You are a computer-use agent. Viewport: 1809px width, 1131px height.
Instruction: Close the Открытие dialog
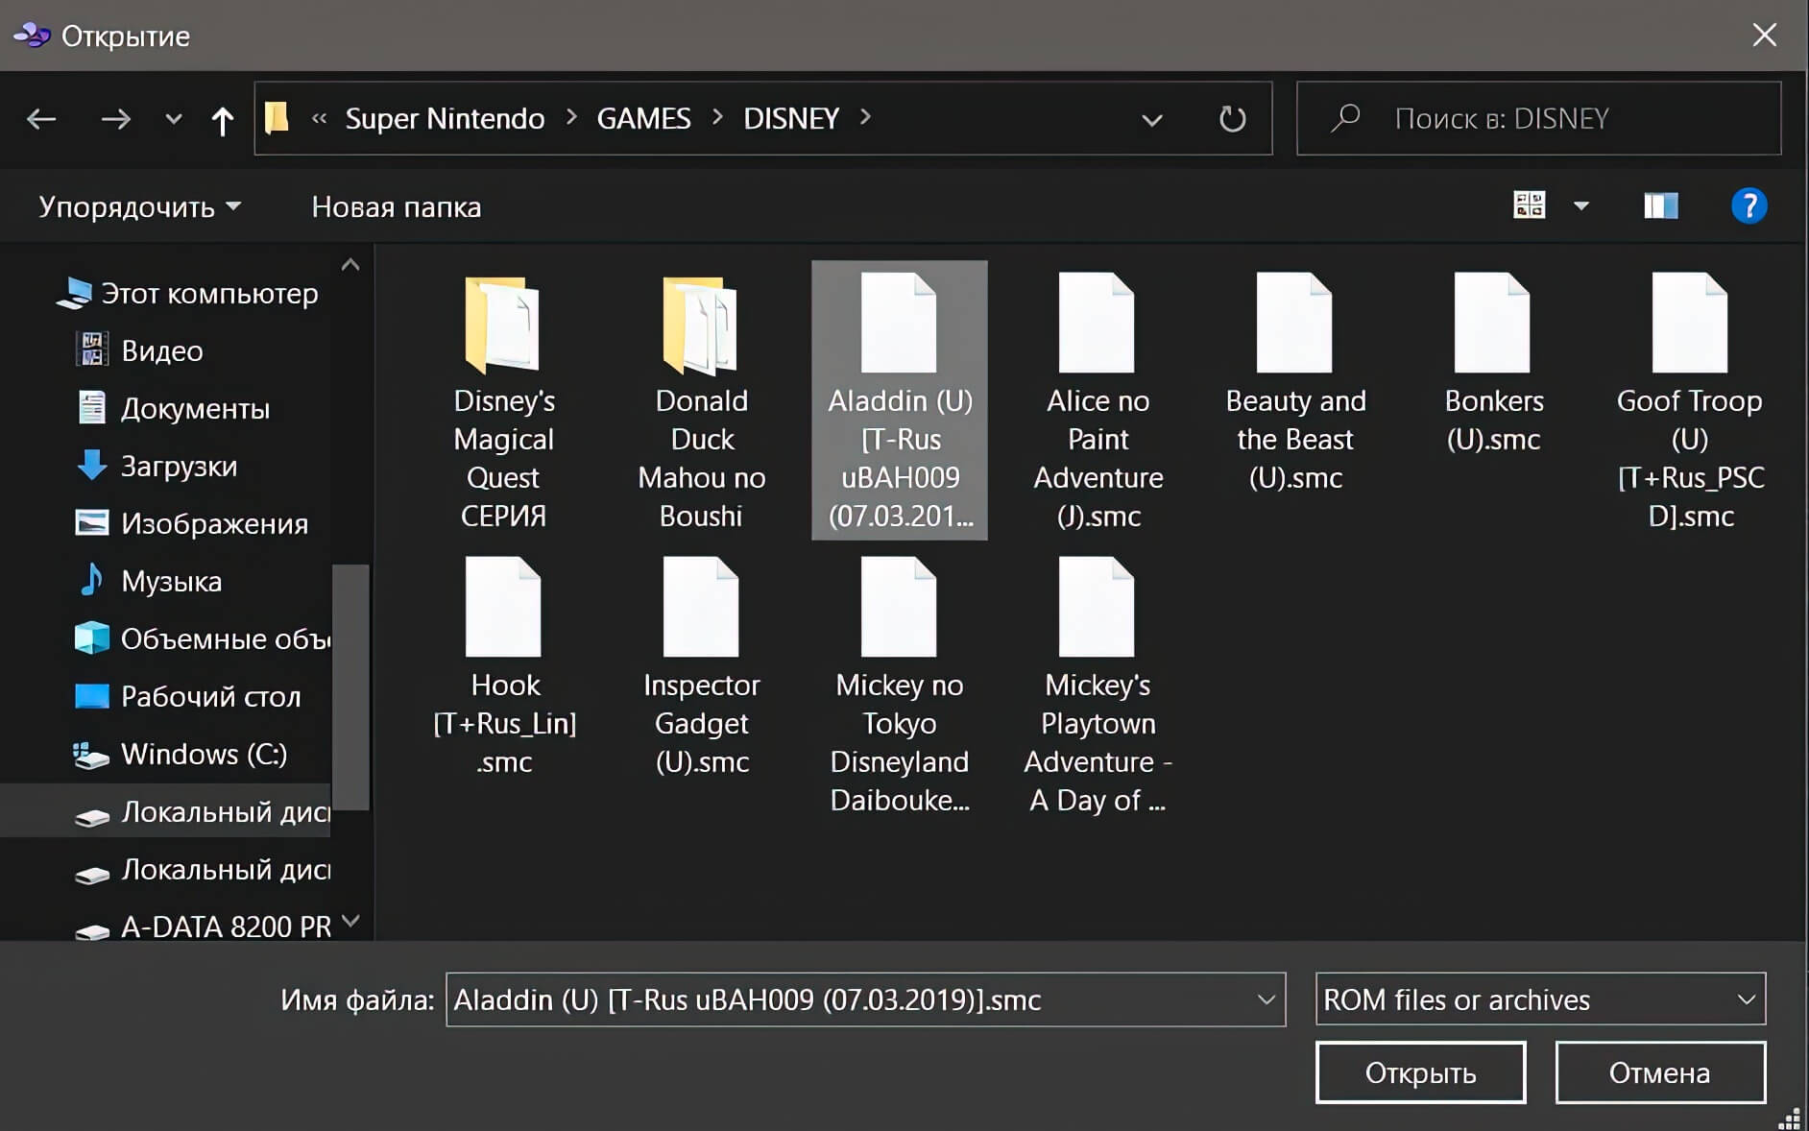click(x=1764, y=35)
